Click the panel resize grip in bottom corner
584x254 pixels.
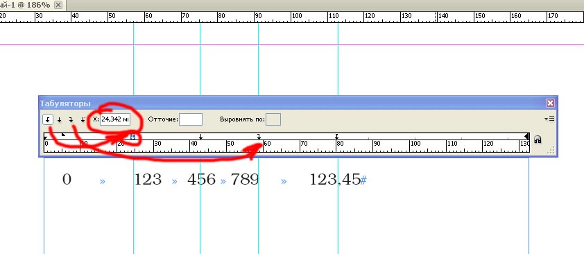tap(551, 150)
